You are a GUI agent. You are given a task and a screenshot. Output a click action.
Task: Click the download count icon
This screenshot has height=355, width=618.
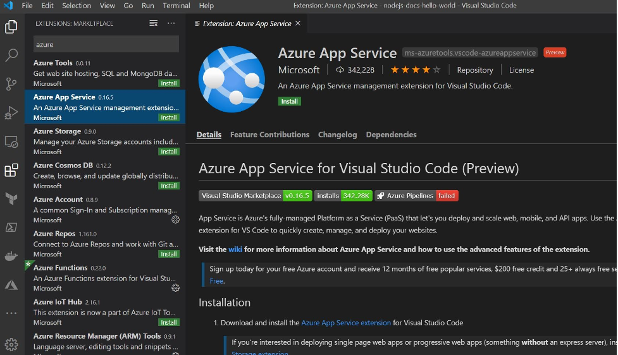click(x=340, y=70)
